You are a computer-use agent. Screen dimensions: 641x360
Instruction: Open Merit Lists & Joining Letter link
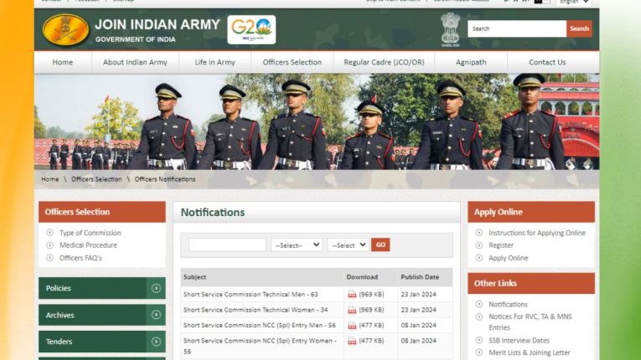[x=530, y=352]
